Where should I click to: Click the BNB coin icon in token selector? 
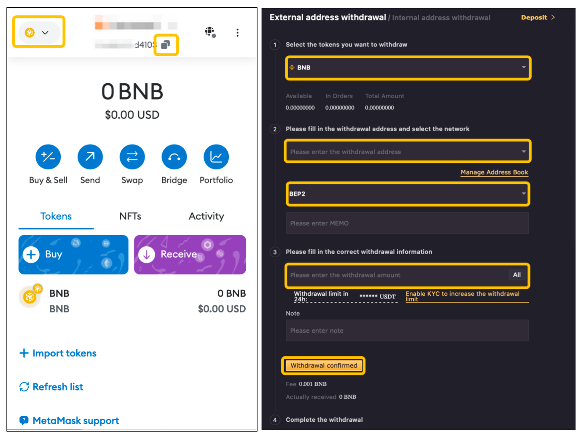292,67
